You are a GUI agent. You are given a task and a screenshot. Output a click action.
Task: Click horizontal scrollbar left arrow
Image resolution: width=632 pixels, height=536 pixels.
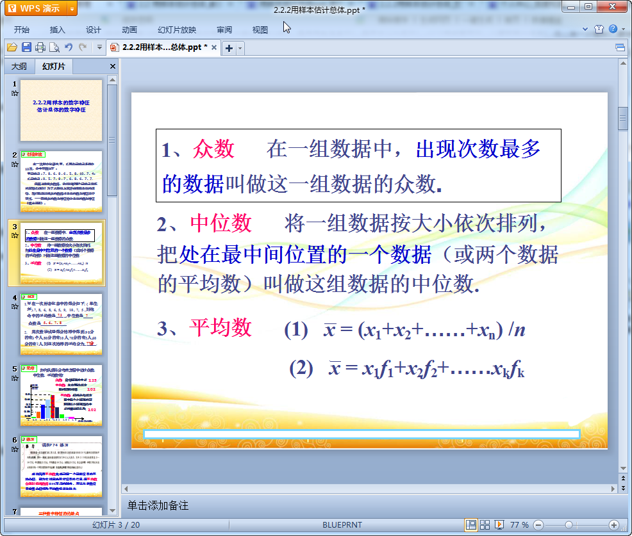point(126,489)
